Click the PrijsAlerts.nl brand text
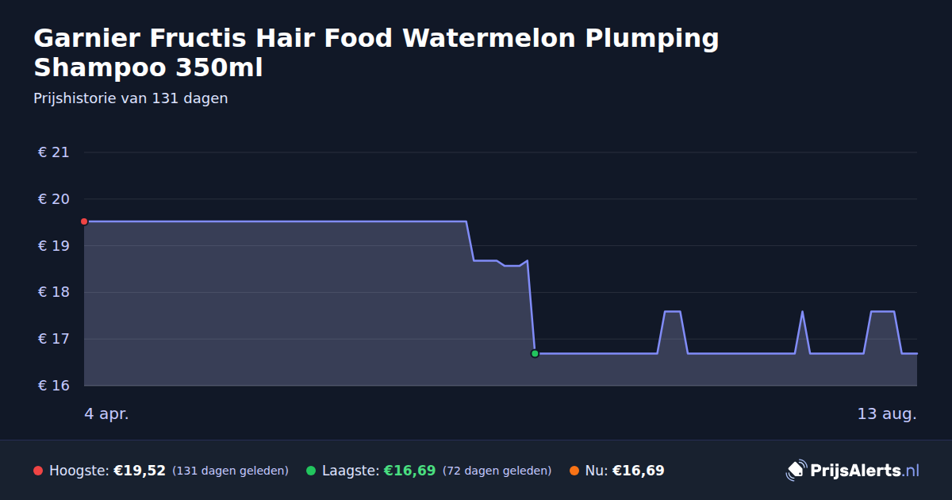The width and height of the screenshot is (952, 500). (865, 471)
